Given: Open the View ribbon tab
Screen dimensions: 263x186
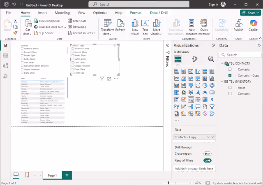Looking at the screenshot, I should (x=81, y=13).
